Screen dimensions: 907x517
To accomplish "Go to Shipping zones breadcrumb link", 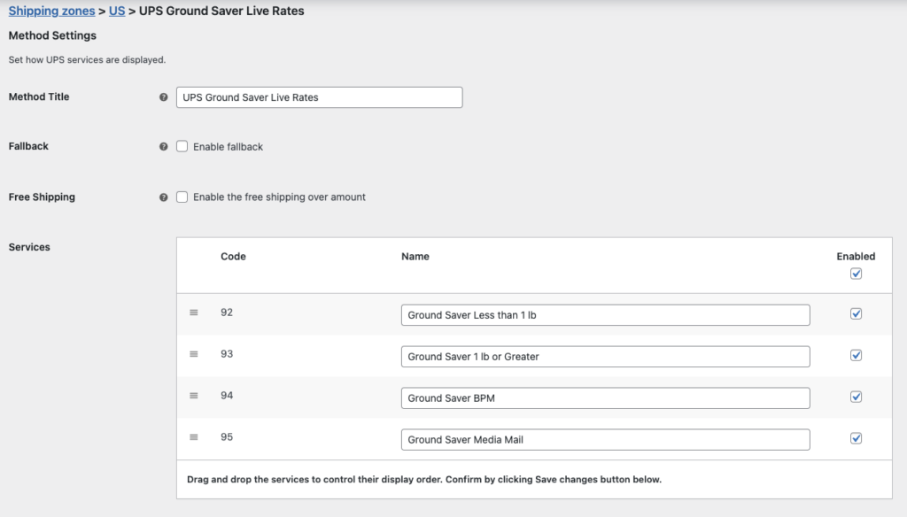I will tap(51, 11).
